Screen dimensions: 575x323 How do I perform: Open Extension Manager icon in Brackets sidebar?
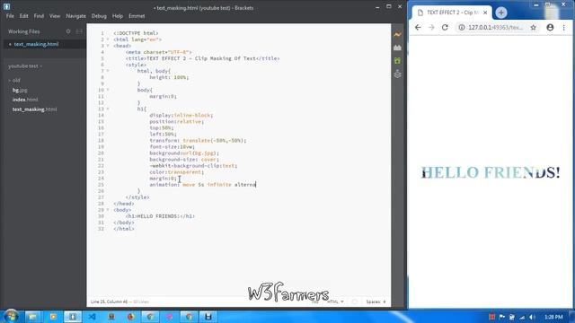click(x=397, y=48)
